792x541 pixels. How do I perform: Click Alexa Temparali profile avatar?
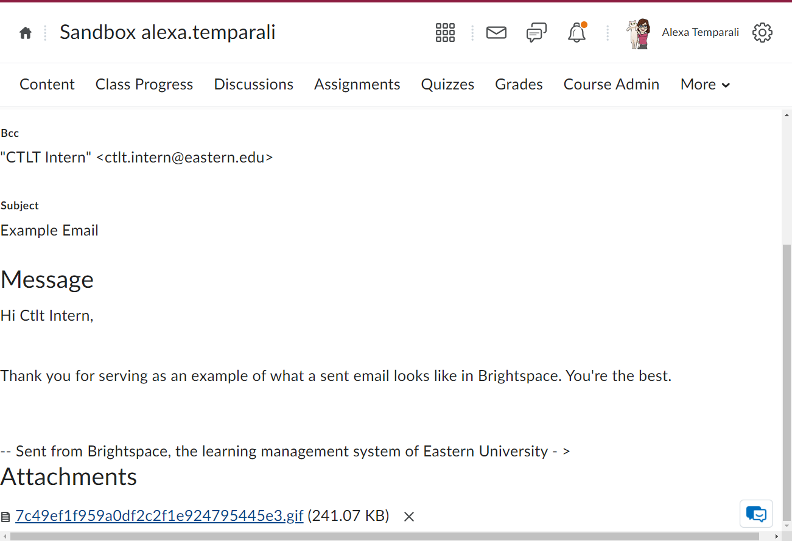[x=639, y=33]
